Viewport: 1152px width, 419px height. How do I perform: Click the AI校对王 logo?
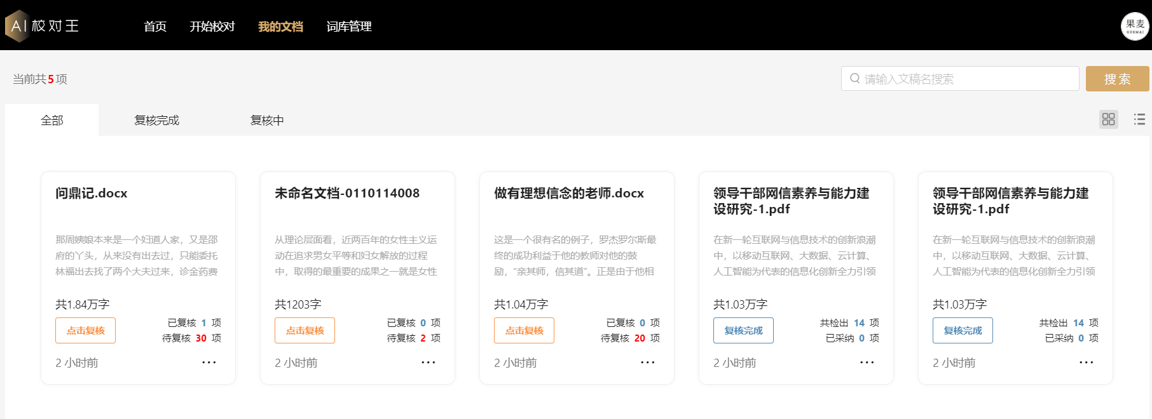42,26
